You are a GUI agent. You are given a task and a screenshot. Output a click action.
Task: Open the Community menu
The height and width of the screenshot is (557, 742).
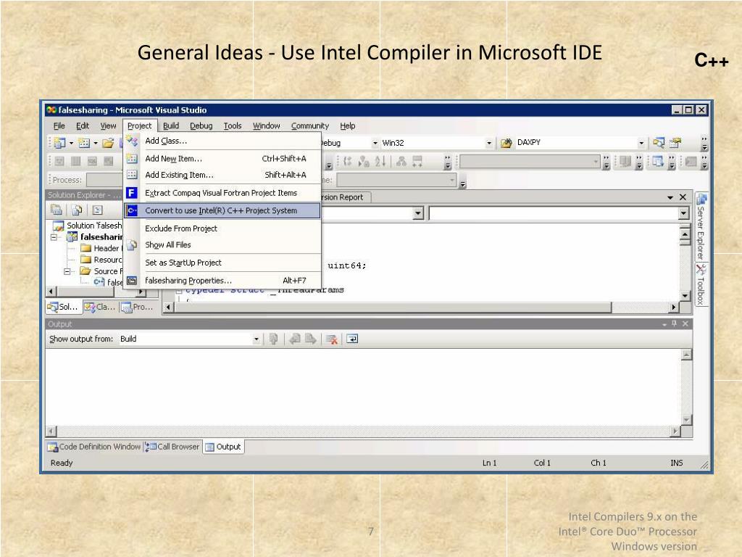(310, 125)
